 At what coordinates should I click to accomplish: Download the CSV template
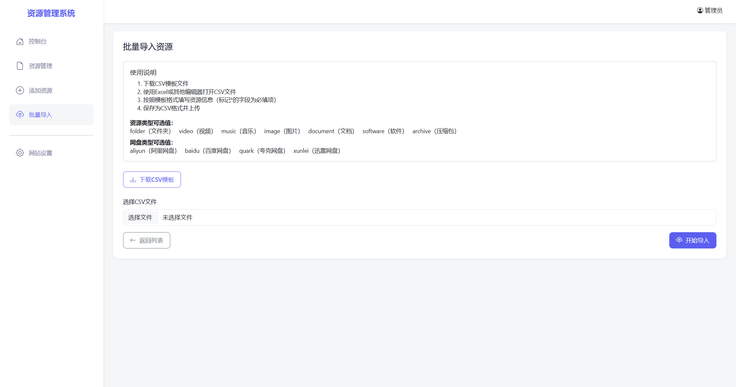tap(152, 179)
